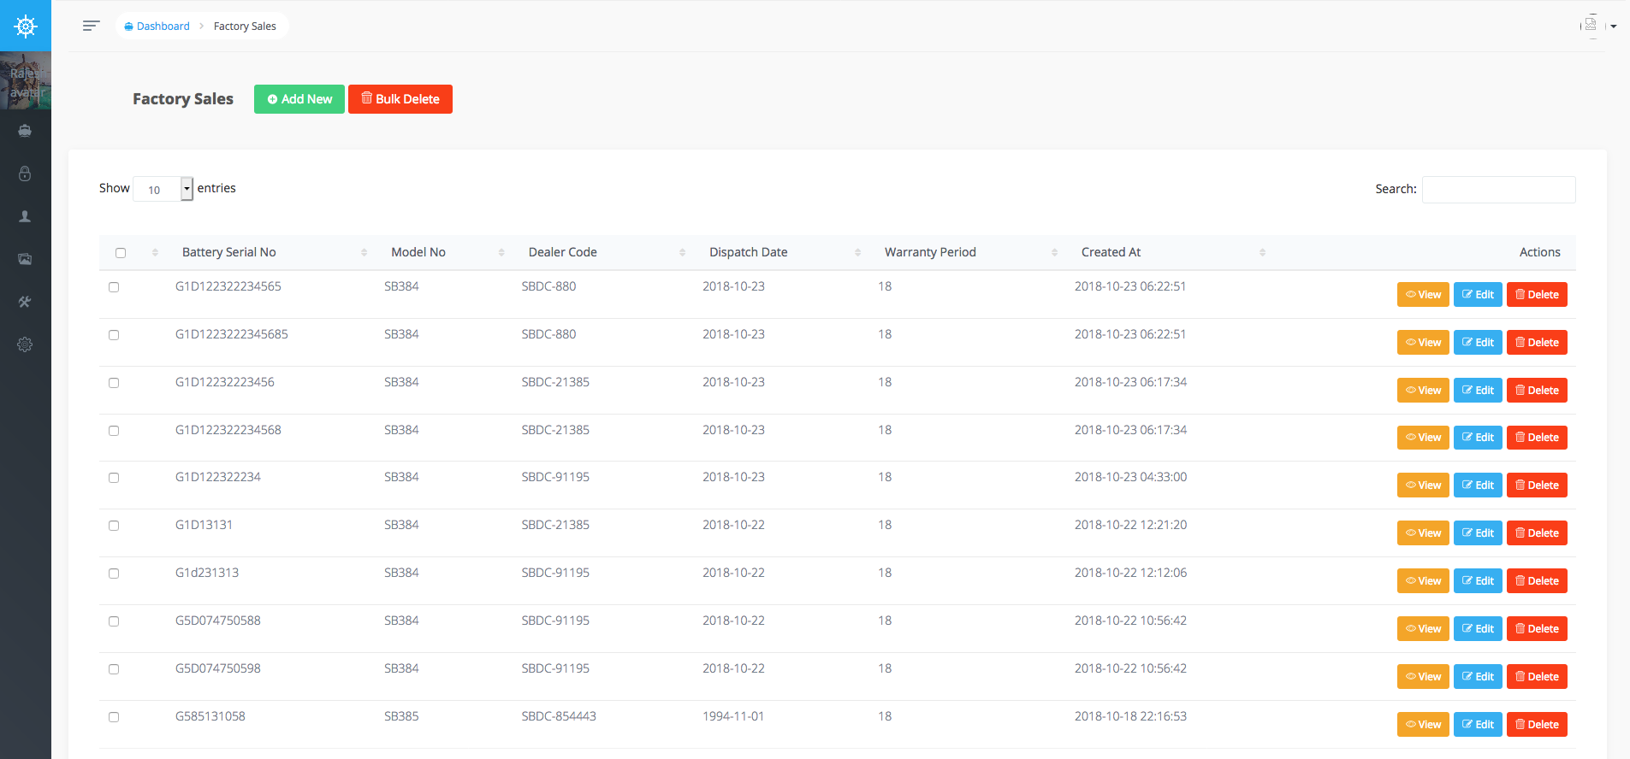Click the helm logo icon at top-left
The image size is (1630, 759).
coord(26,26)
